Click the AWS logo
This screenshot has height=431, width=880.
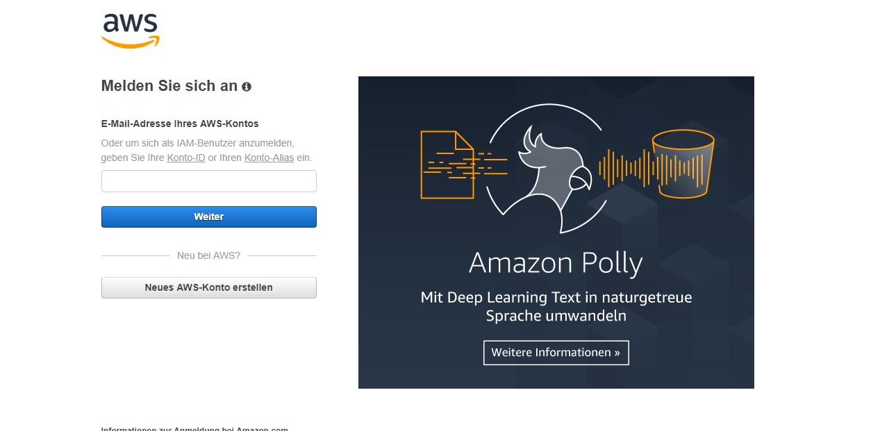pyautogui.click(x=131, y=31)
